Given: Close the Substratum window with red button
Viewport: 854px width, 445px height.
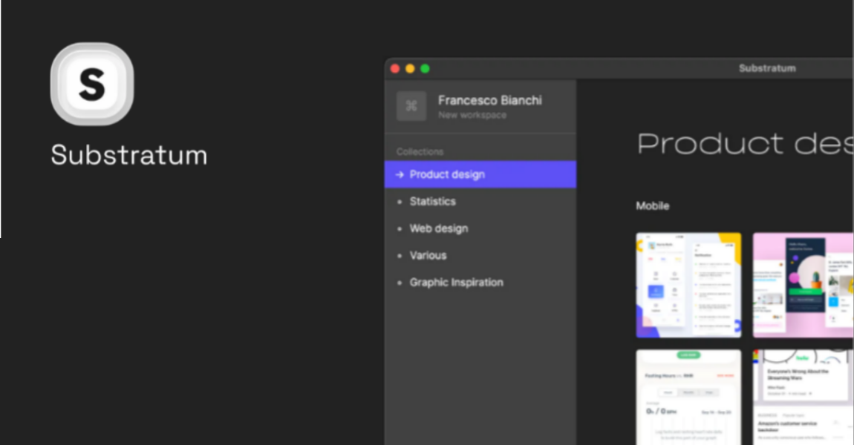Looking at the screenshot, I should (x=395, y=68).
